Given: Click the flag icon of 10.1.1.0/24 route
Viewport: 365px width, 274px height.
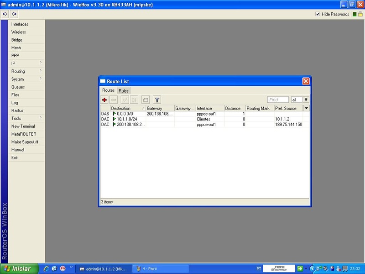Looking at the screenshot, I should point(114,119).
